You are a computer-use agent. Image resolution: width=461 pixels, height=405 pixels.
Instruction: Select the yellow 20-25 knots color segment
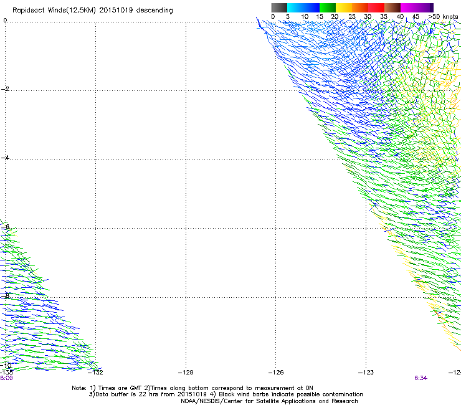344,7
